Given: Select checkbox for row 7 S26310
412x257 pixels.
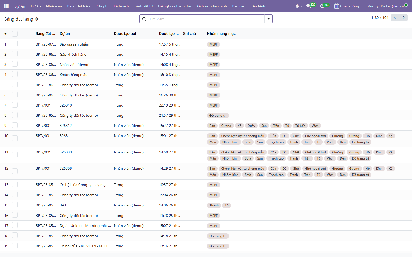Looking at the screenshot, I should point(15,105).
